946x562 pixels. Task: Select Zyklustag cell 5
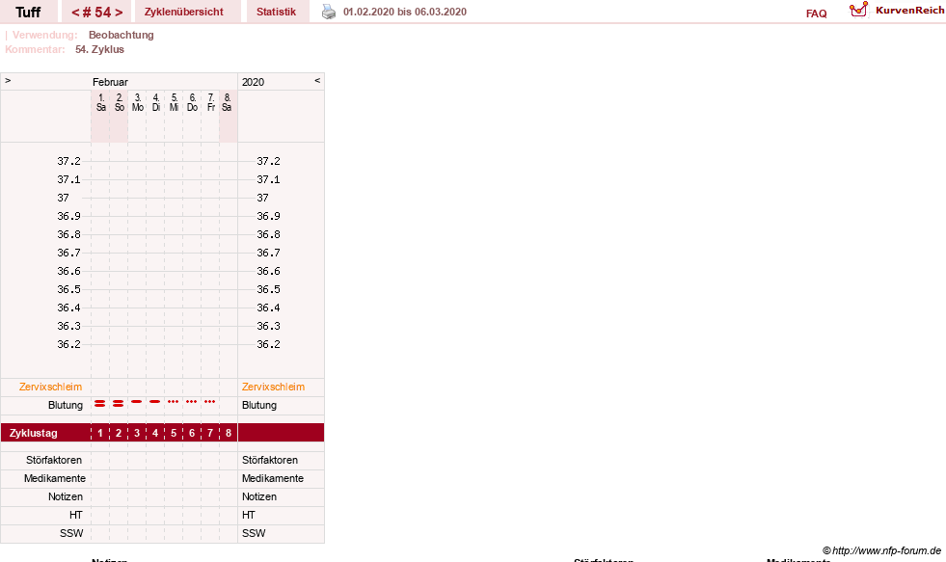point(174,433)
